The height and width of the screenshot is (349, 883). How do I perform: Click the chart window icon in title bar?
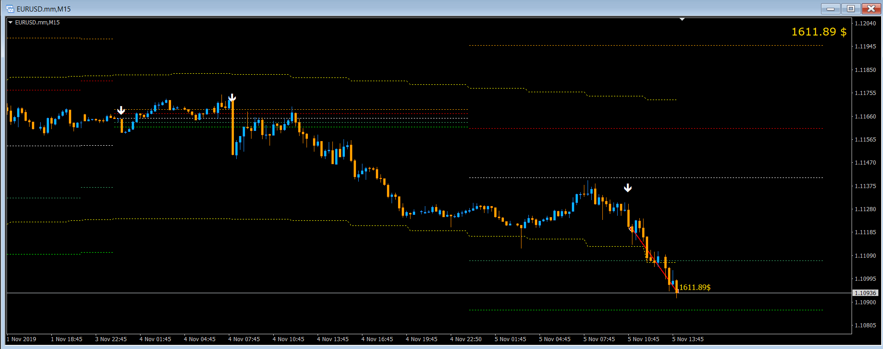click(10, 9)
